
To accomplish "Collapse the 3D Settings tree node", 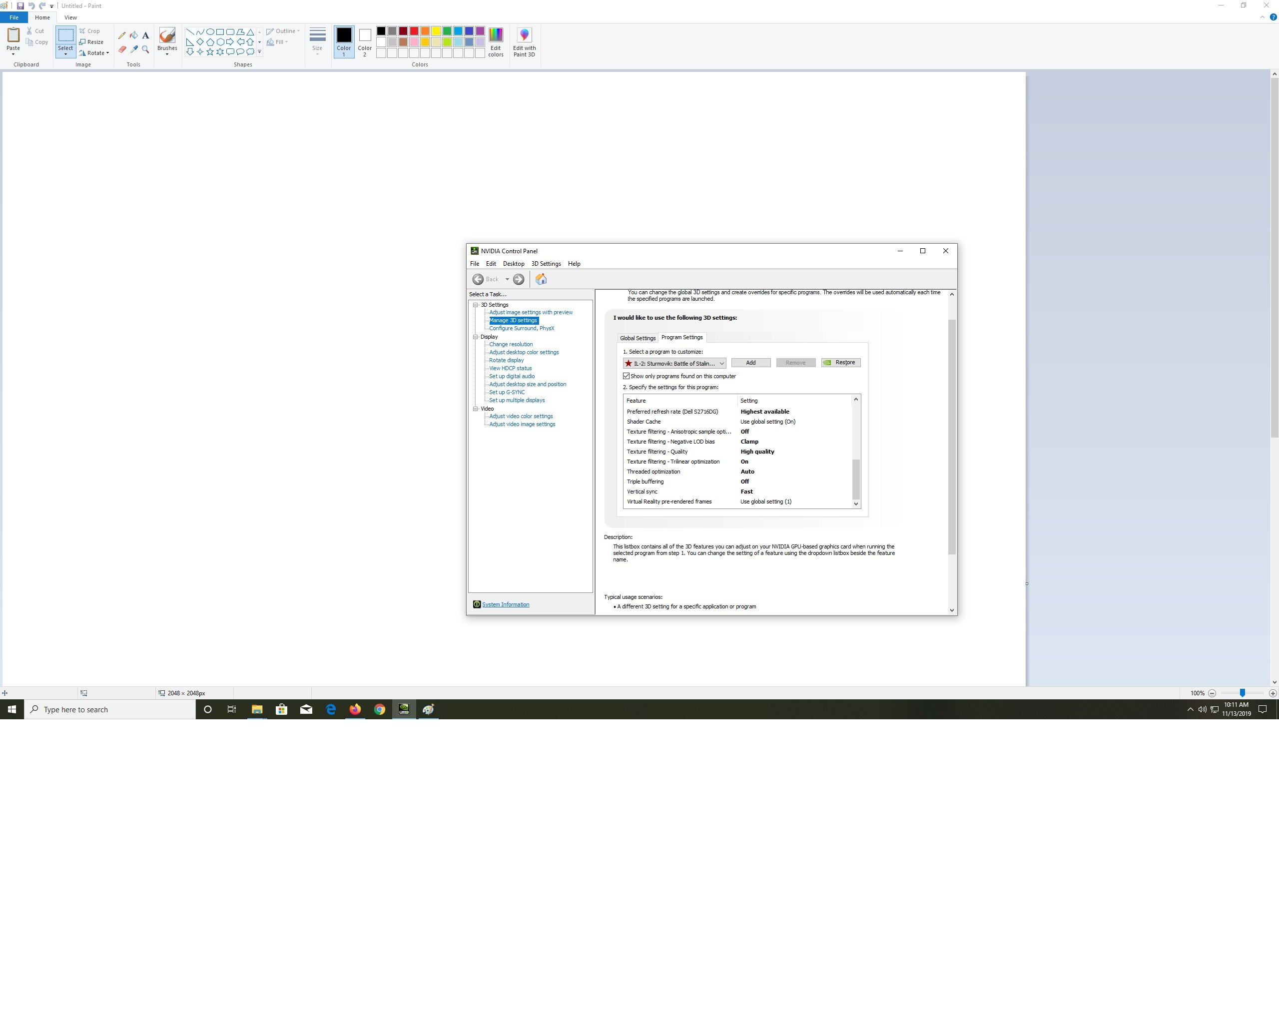I will 475,305.
